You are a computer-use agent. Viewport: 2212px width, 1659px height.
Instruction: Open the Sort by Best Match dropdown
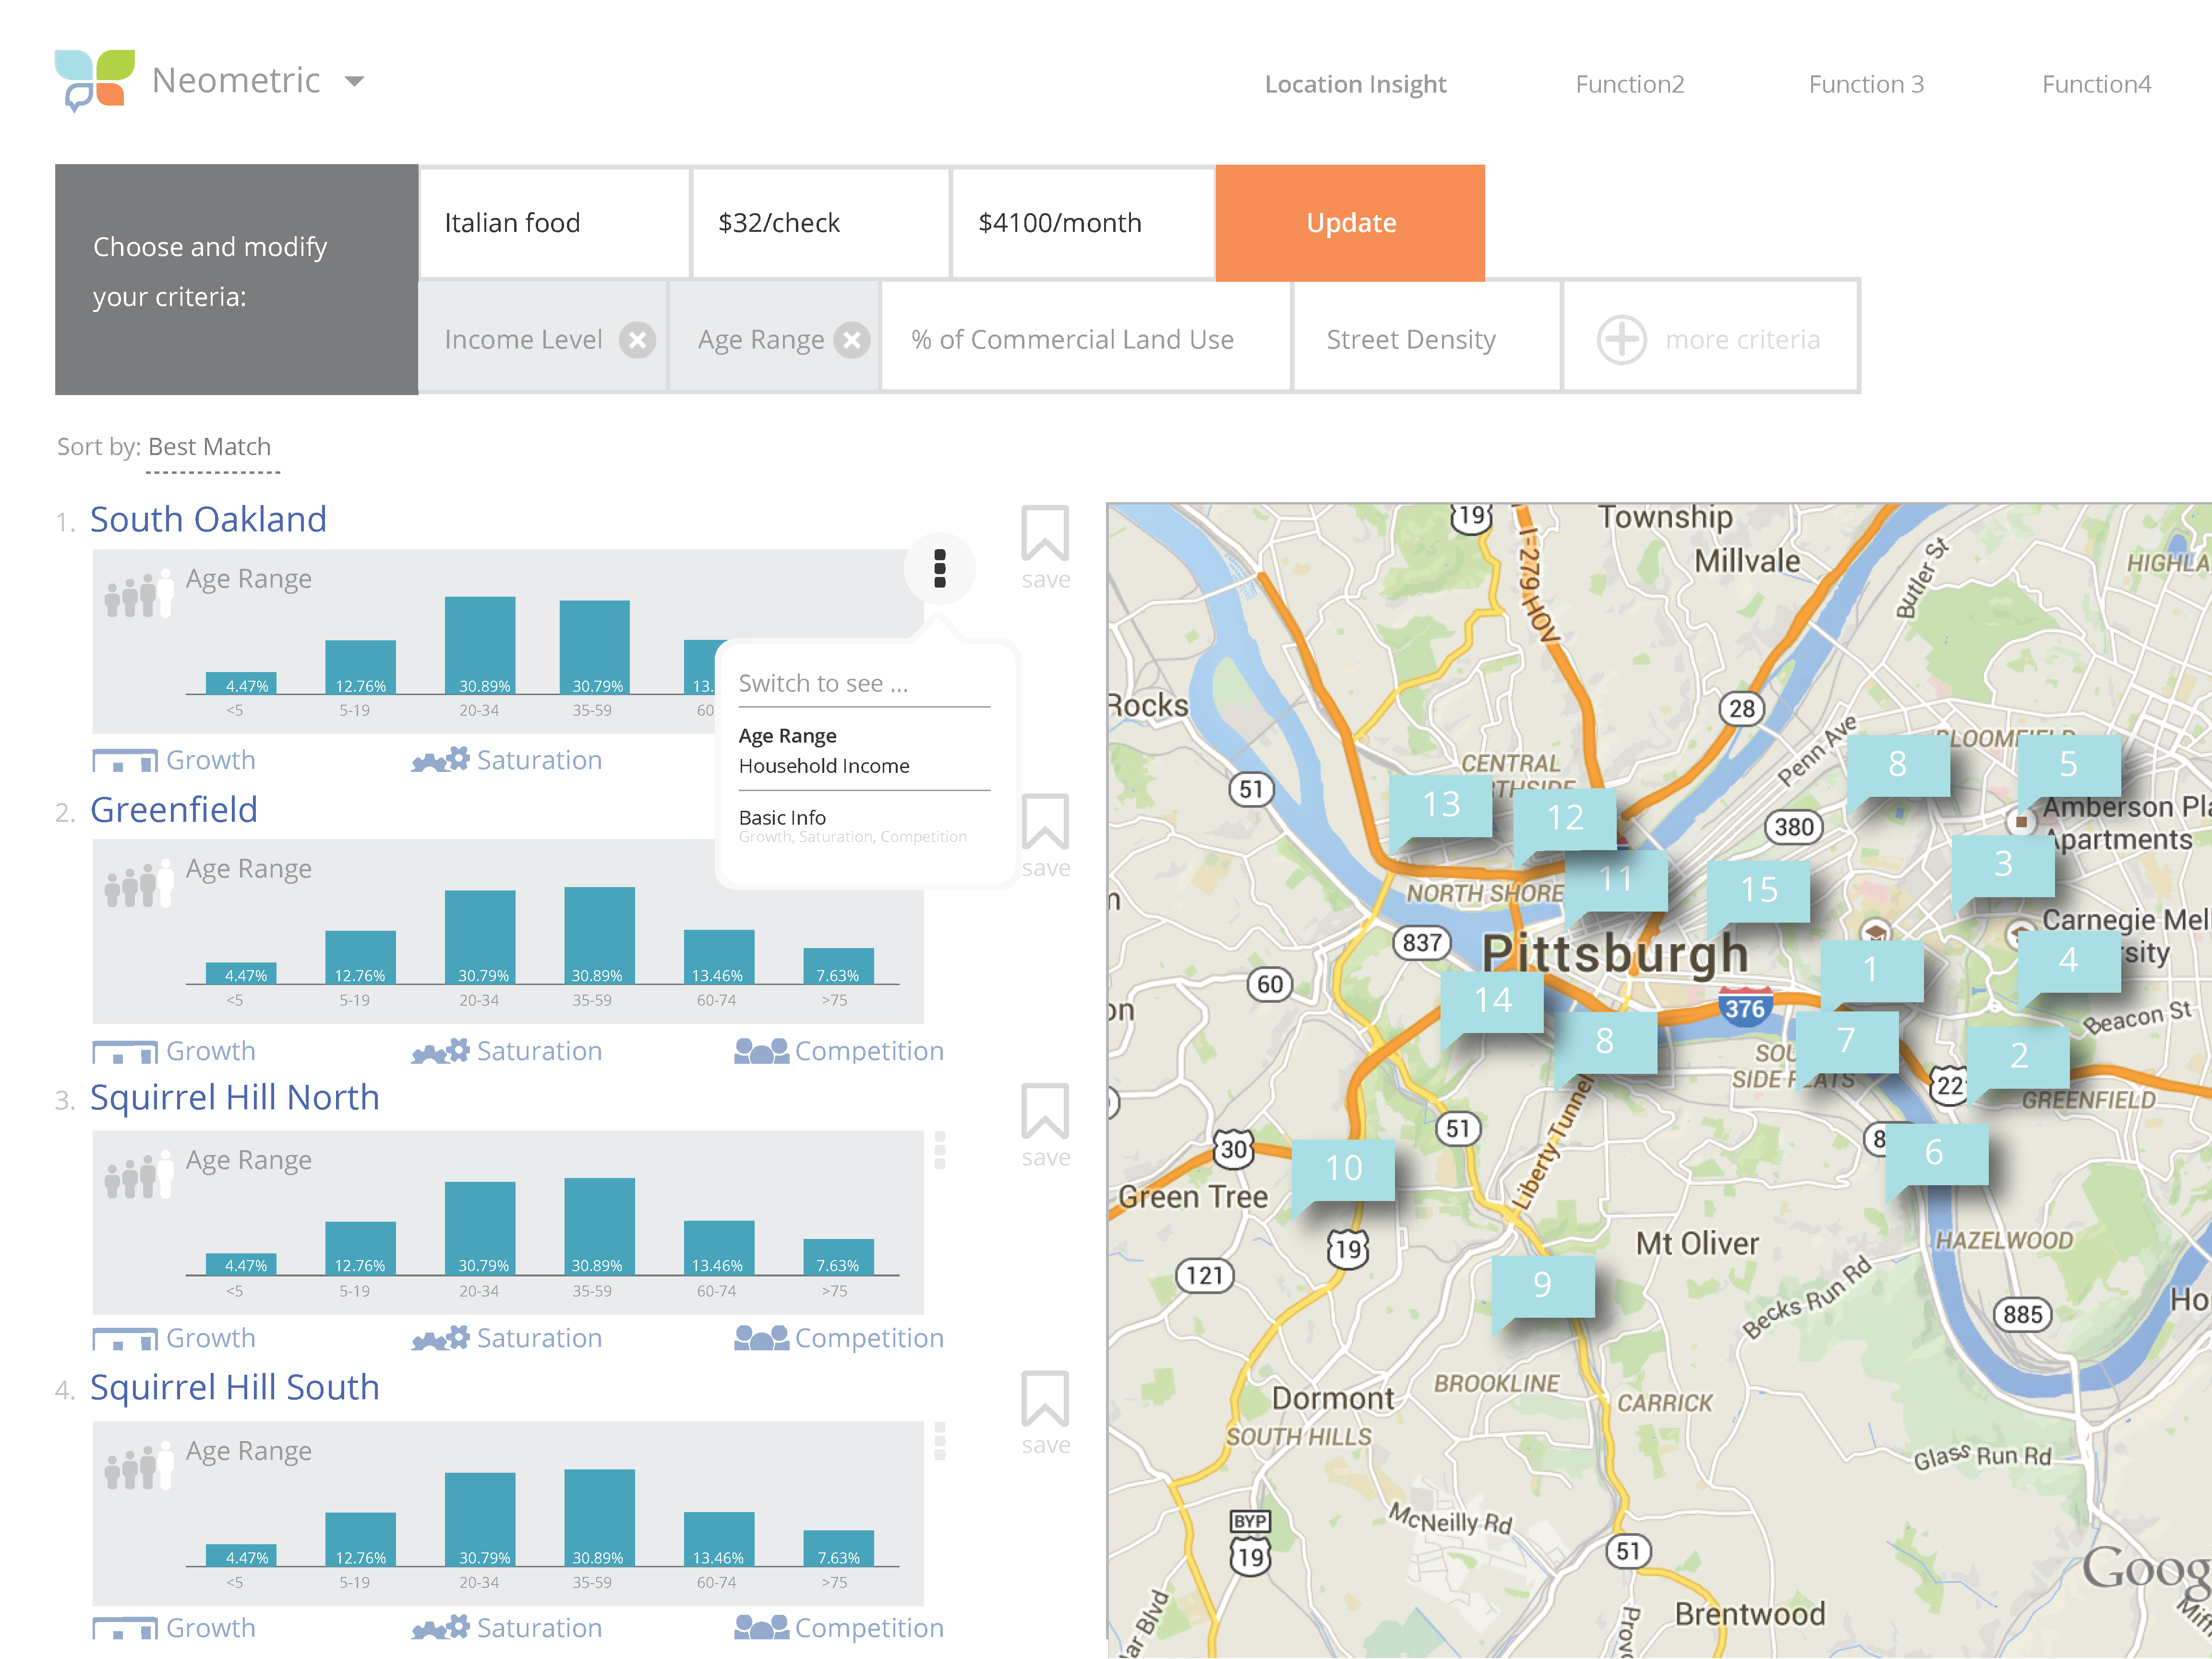(x=210, y=447)
